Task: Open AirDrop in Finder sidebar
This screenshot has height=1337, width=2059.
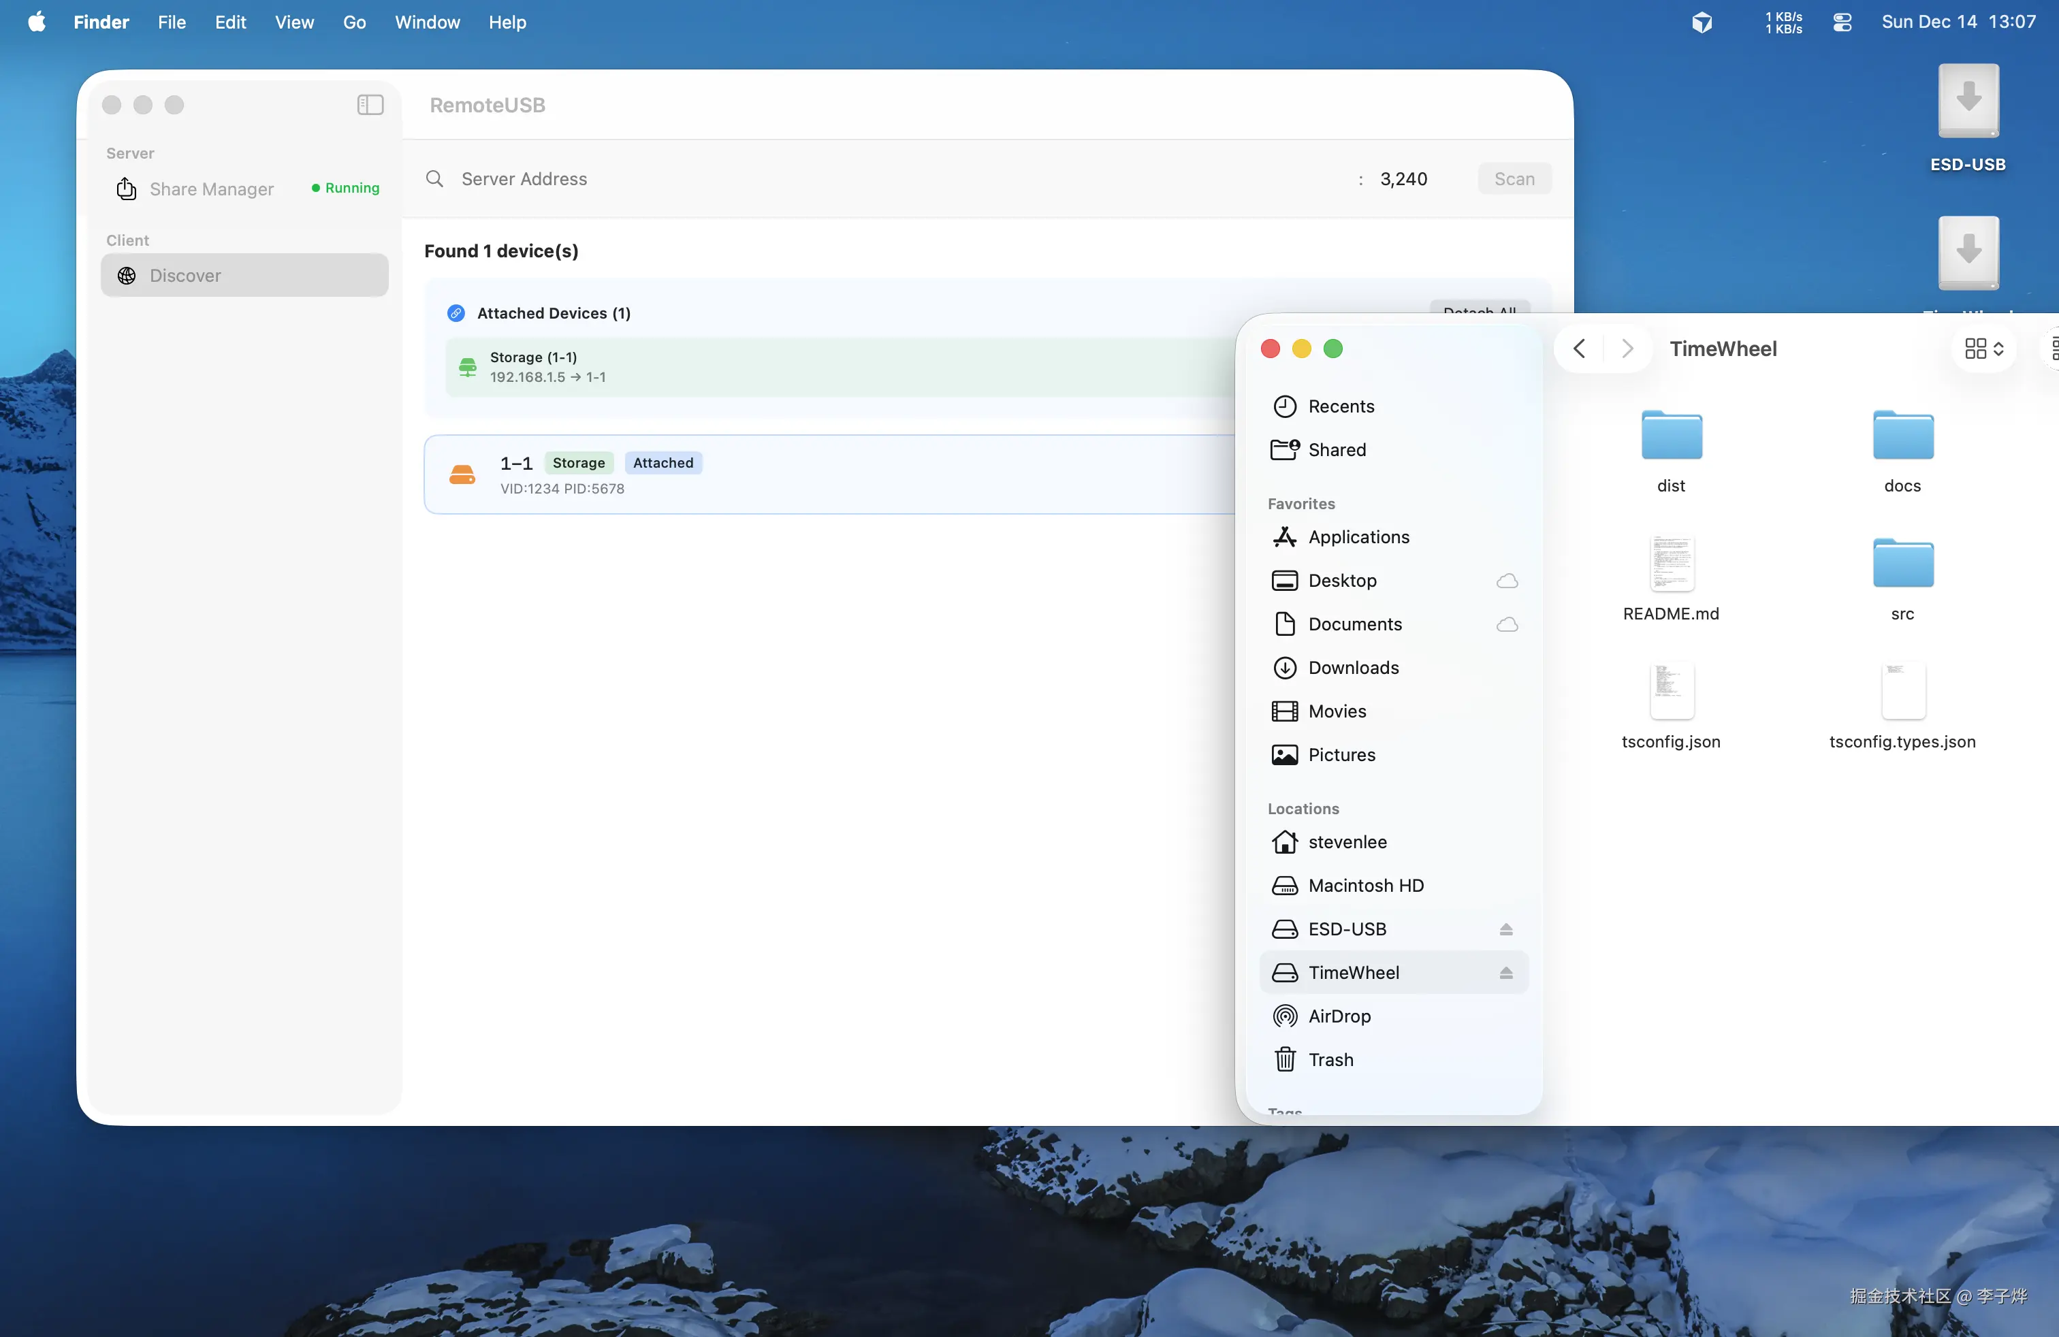Action: [1339, 1015]
